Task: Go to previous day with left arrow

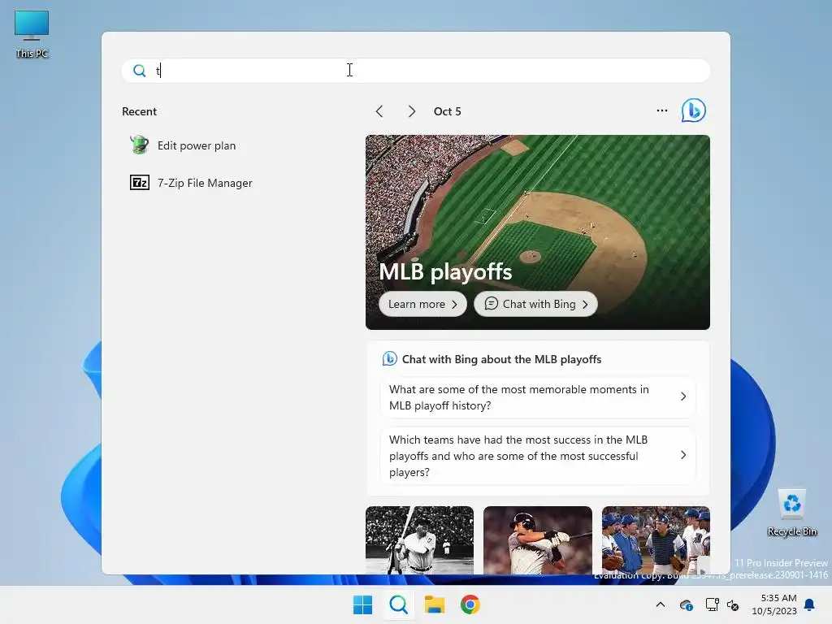Action: [379, 111]
